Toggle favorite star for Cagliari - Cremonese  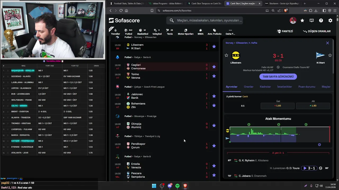coord(214,67)
